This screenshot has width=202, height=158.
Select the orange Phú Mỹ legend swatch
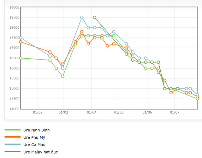(x=12, y=137)
